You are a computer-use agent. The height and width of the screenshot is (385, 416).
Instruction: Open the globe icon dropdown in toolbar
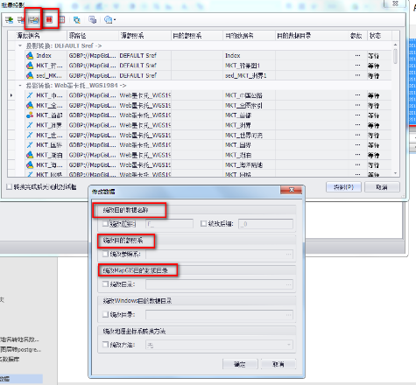110,20
